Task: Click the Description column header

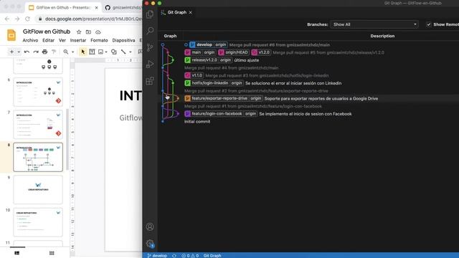Action: pyautogui.click(x=382, y=36)
